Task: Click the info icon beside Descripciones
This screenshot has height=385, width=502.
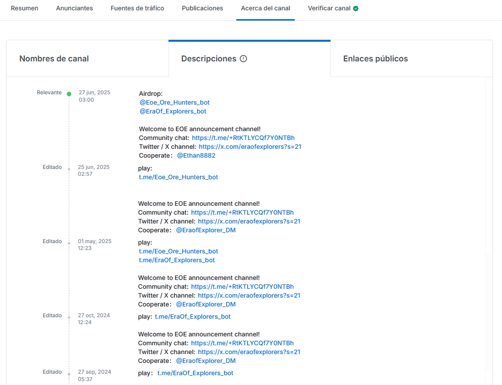Action: (x=244, y=59)
